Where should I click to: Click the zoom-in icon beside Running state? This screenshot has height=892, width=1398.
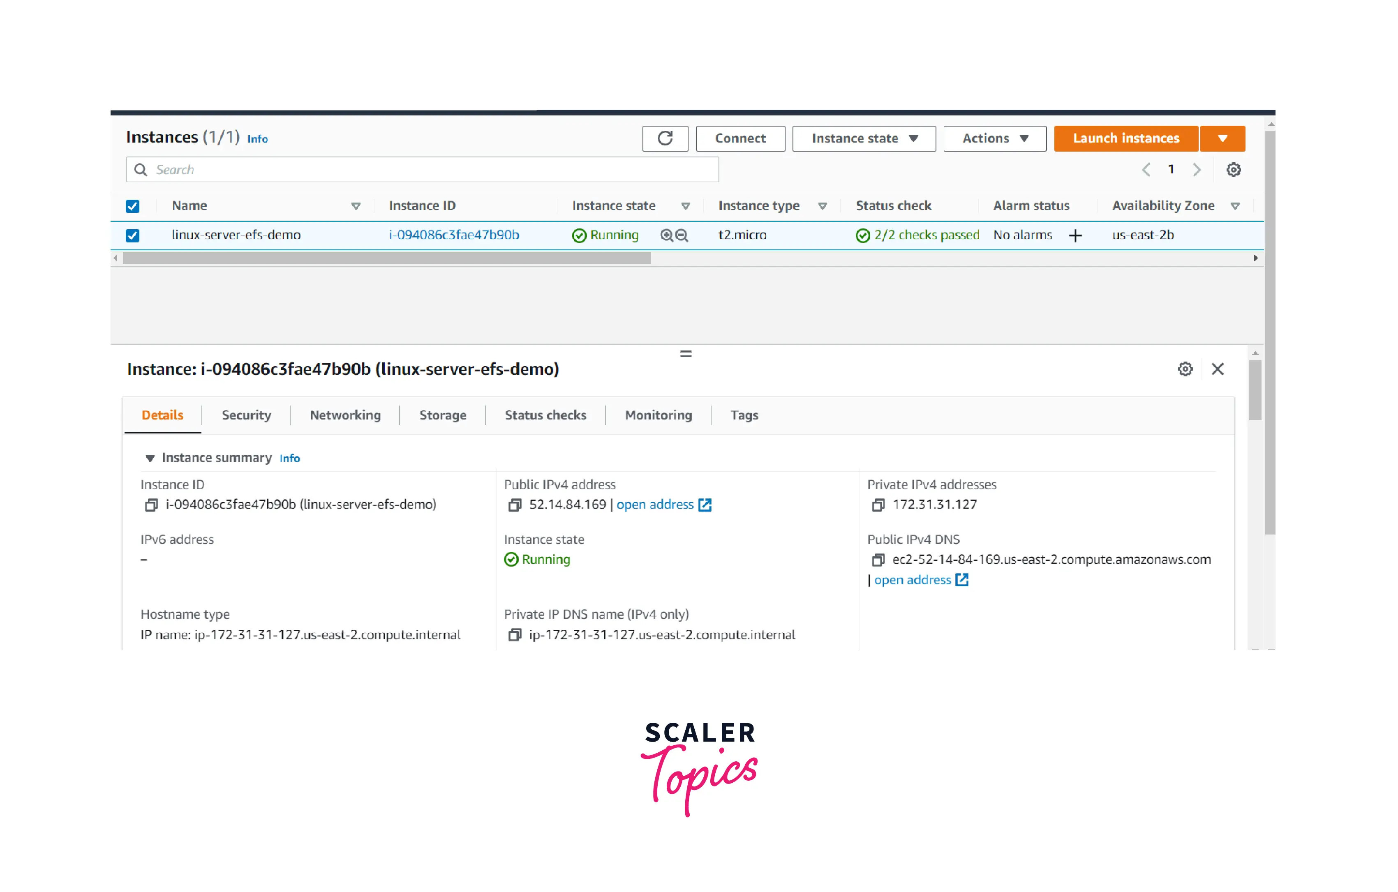tap(666, 235)
